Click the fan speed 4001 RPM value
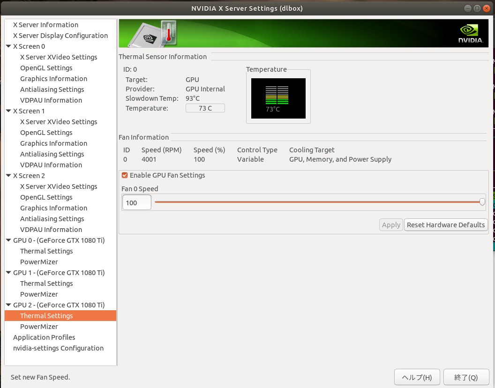Viewport: 495px width, 388px height. (149, 159)
